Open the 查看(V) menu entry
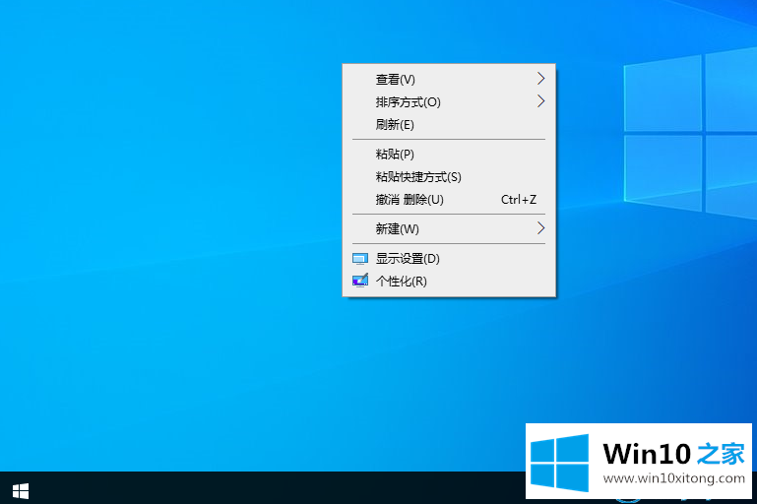This screenshot has width=757, height=504. 396,80
